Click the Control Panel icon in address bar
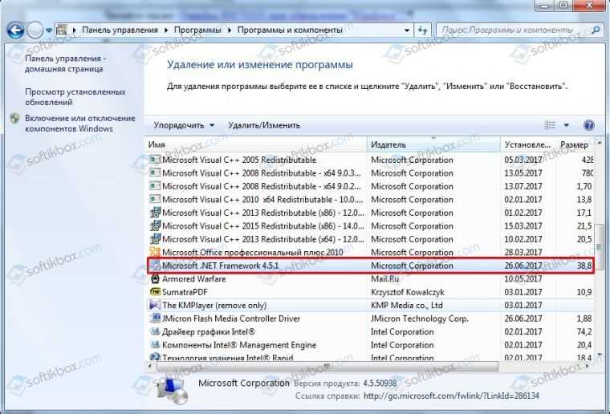This screenshot has height=414, width=610. (62, 30)
